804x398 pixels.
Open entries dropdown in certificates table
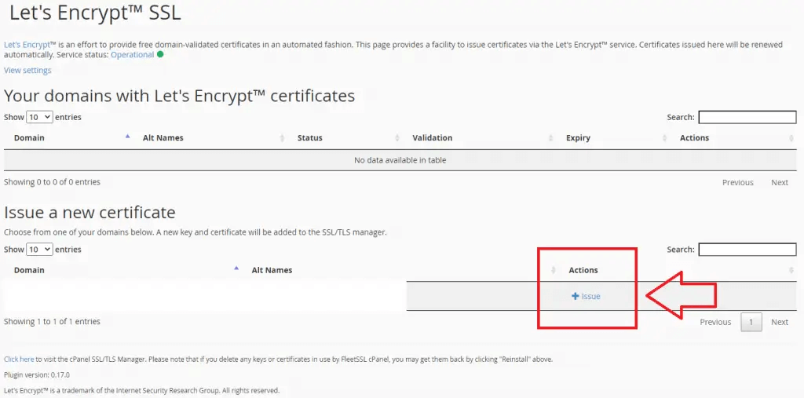click(x=39, y=117)
